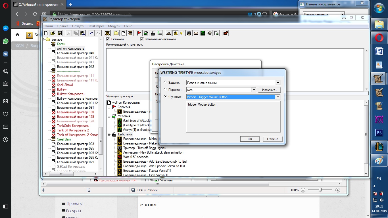388x218 pixels.
Task: Click the Undo arrow in toolbar
Action: point(91,33)
